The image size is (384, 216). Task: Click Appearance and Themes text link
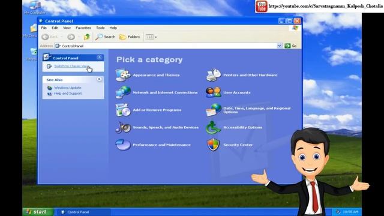156,75
